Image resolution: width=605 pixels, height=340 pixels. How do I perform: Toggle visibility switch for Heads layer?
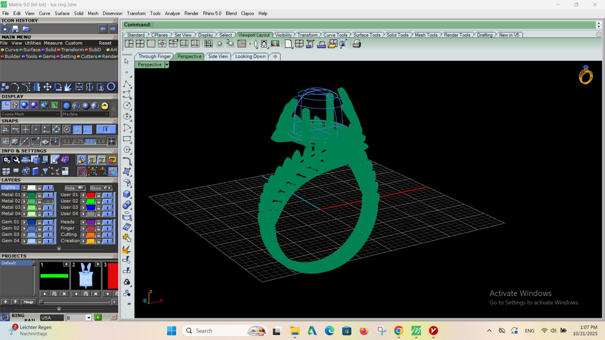(107, 222)
